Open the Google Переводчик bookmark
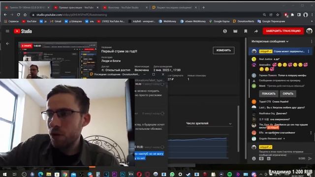The image size is (315, 177). [x=271, y=21]
